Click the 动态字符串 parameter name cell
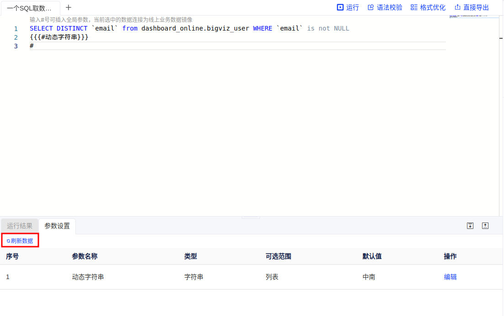 [88, 277]
